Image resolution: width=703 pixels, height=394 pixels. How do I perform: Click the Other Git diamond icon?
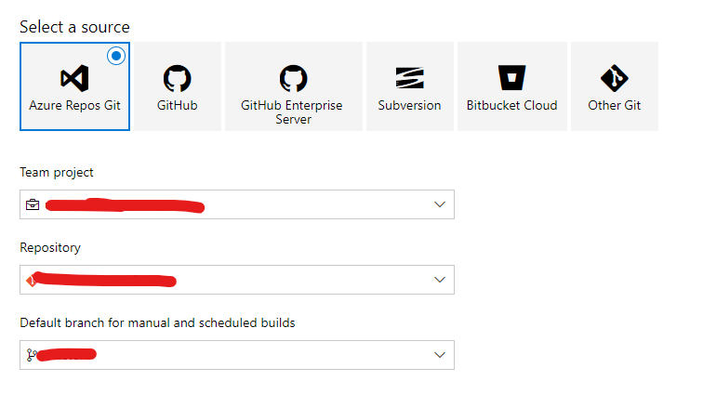coord(614,78)
